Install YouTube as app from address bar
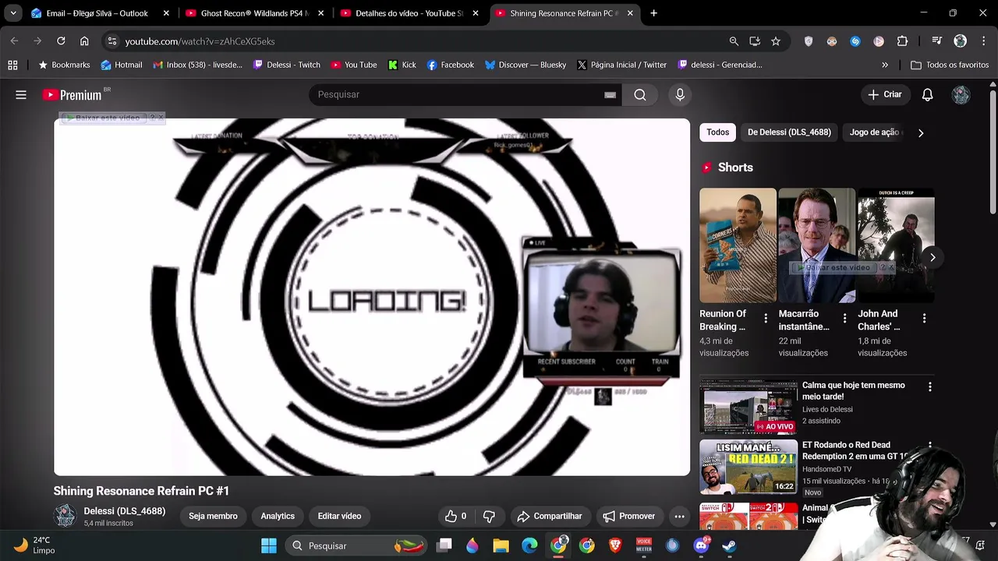This screenshot has height=561, width=998. tap(755, 41)
